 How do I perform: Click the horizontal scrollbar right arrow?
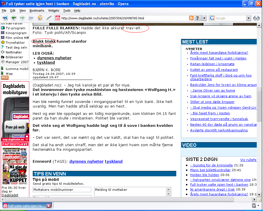(254, 199)
